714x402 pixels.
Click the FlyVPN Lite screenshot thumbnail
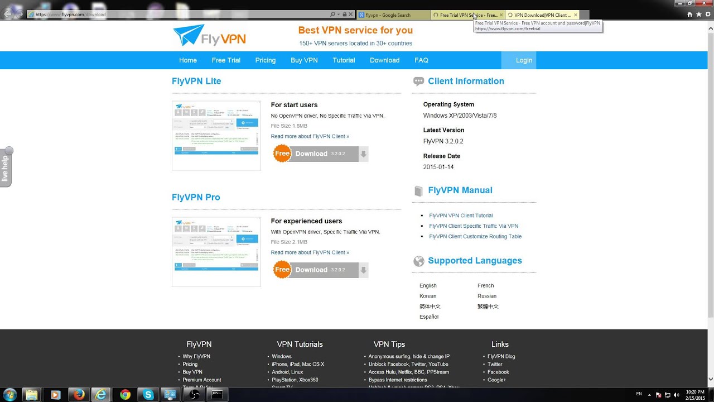tap(216, 136)
